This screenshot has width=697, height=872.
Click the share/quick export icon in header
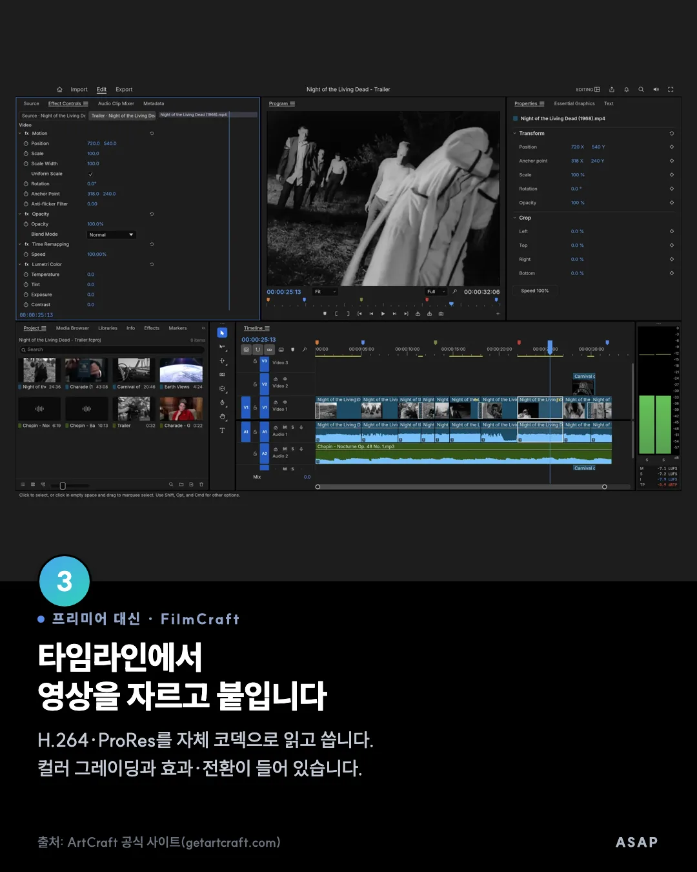(612, 89)
